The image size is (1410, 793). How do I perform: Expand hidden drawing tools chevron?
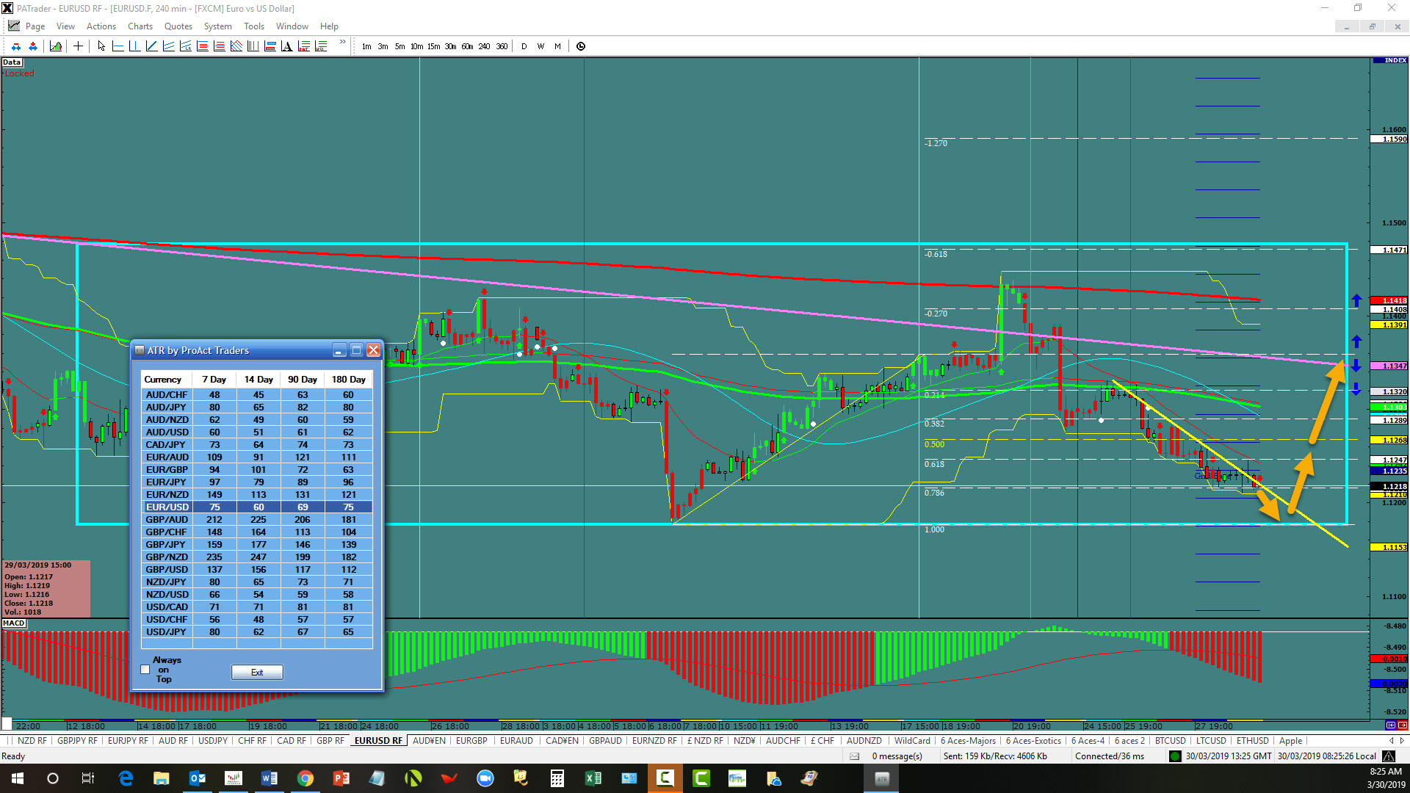[x=342, y=43]
